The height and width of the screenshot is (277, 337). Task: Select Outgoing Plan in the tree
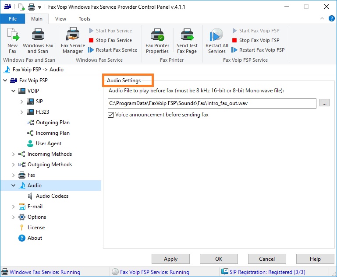pos(53,123)
